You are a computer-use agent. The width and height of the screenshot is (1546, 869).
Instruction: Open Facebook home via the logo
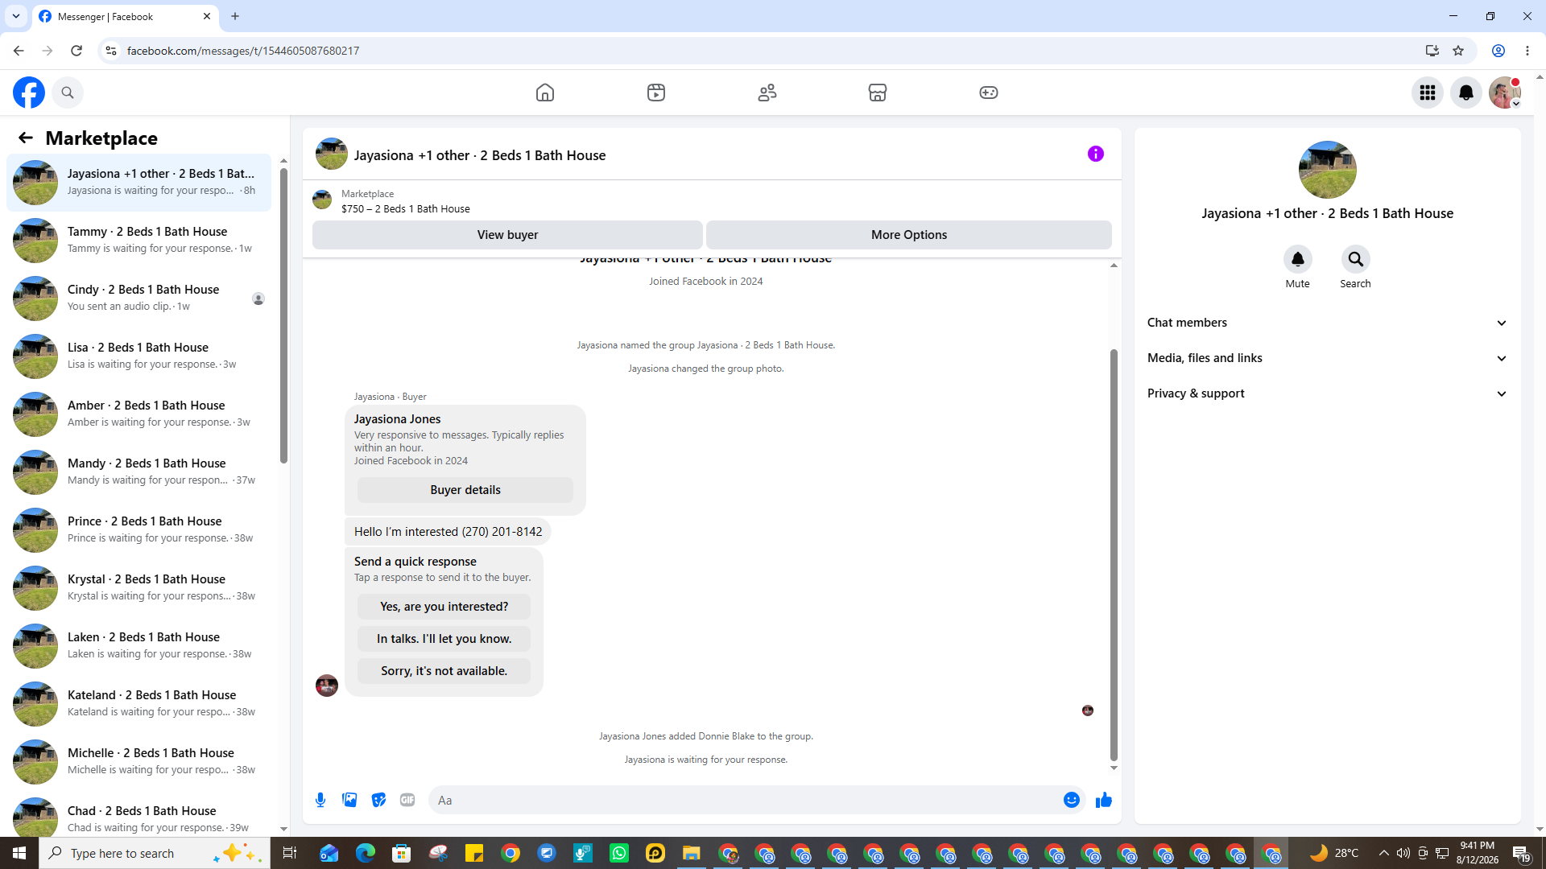29,93
